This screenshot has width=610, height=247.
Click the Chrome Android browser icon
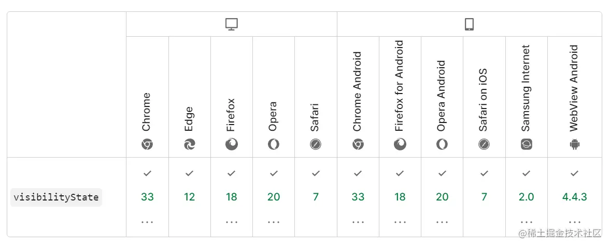[x=358, y=145]
